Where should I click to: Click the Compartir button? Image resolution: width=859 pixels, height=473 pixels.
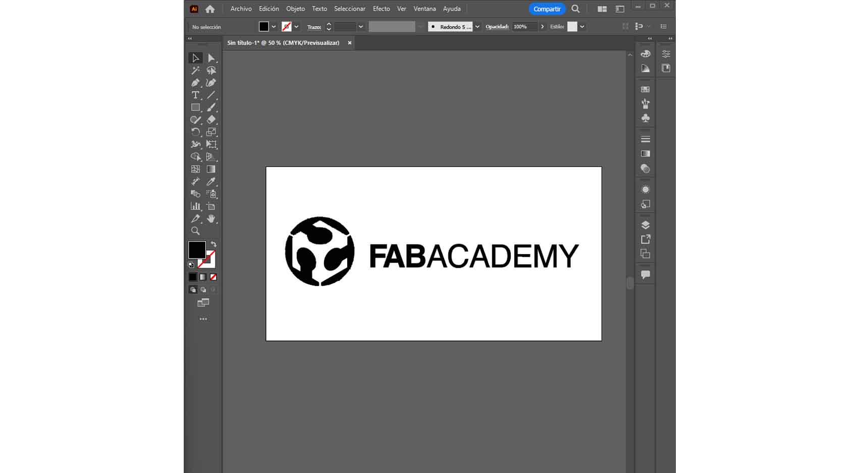547,9
